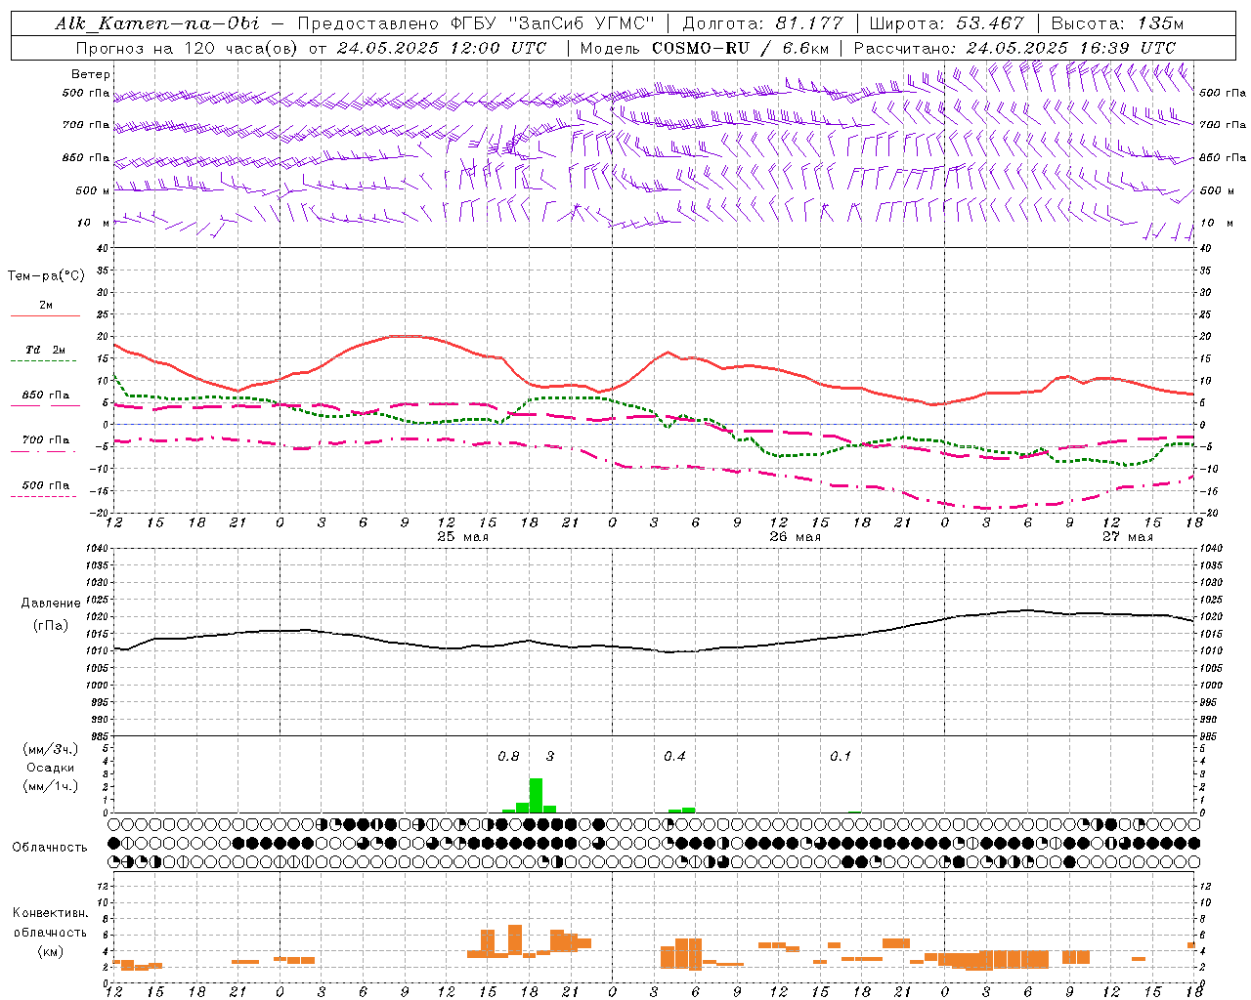1251x1000 pixels.
Task: Select the text Предоставлено ФГБУ "ЗапСиб УГМС"
Action: 475,23
